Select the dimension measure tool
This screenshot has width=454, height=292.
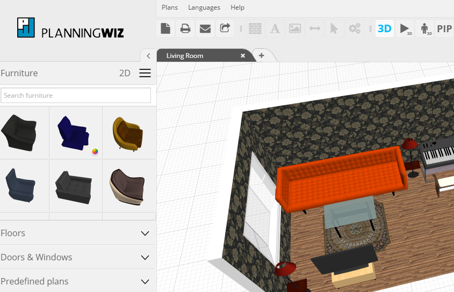click(x=315, y=28)
